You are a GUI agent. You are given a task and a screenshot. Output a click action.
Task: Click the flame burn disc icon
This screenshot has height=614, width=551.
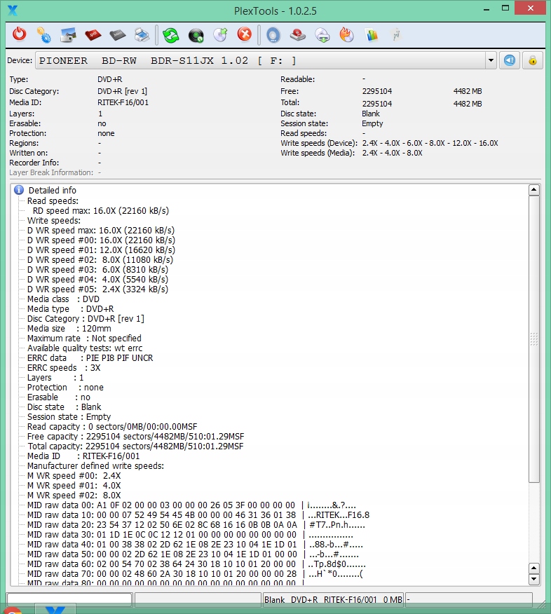pos(346,34)
